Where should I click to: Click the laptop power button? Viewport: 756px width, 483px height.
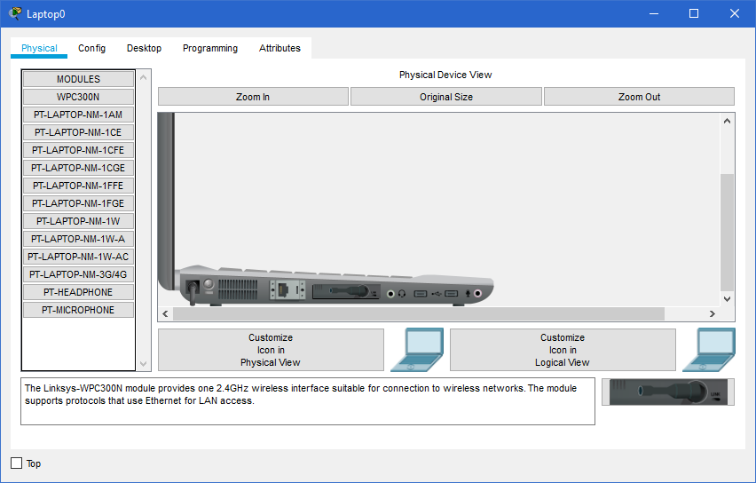pos(209,284)
